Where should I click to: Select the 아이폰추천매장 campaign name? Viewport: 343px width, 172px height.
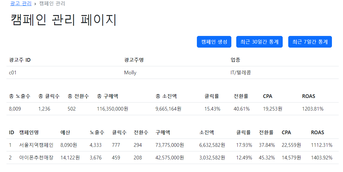[36, 158]
